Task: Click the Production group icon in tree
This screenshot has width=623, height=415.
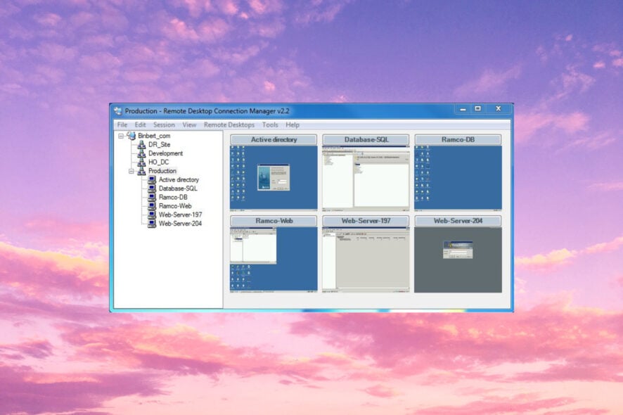Action: (141, 171)
